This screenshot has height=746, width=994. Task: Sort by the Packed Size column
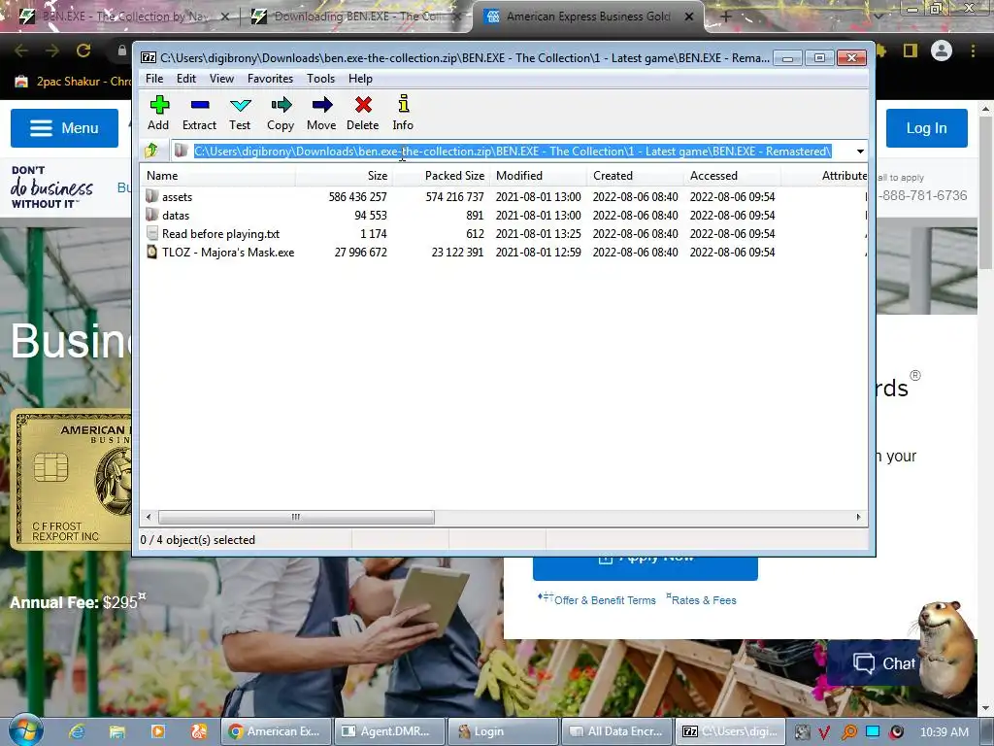441,176
